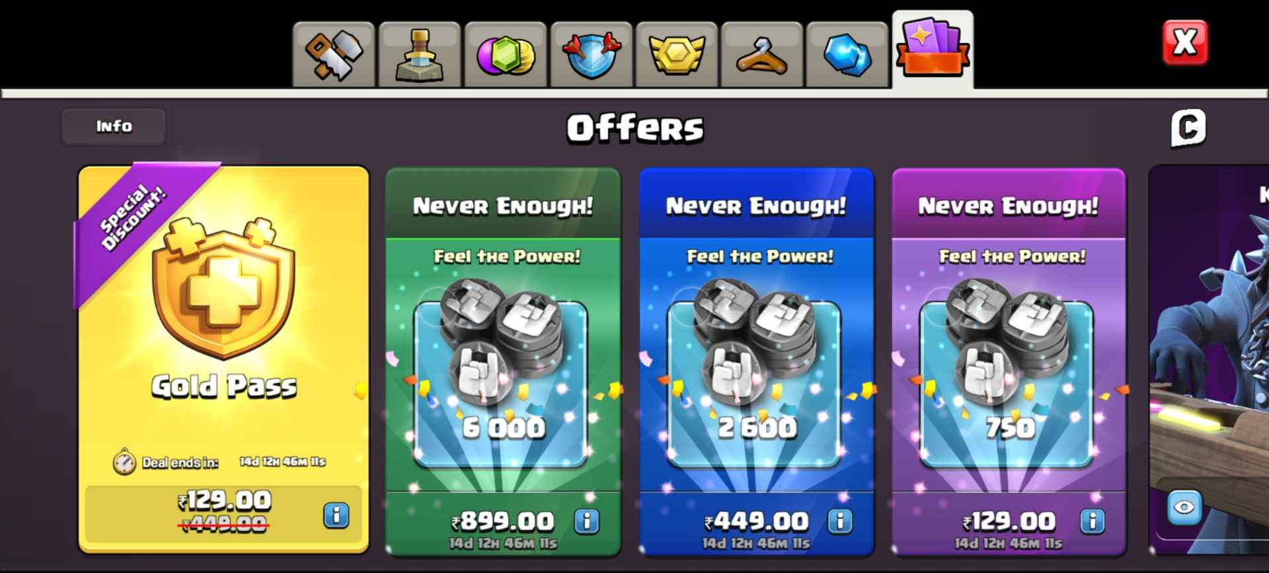Open the gold hexagon badge pass tab
This screenshot has width=1269, height=573.
click(x=676, y=55)
